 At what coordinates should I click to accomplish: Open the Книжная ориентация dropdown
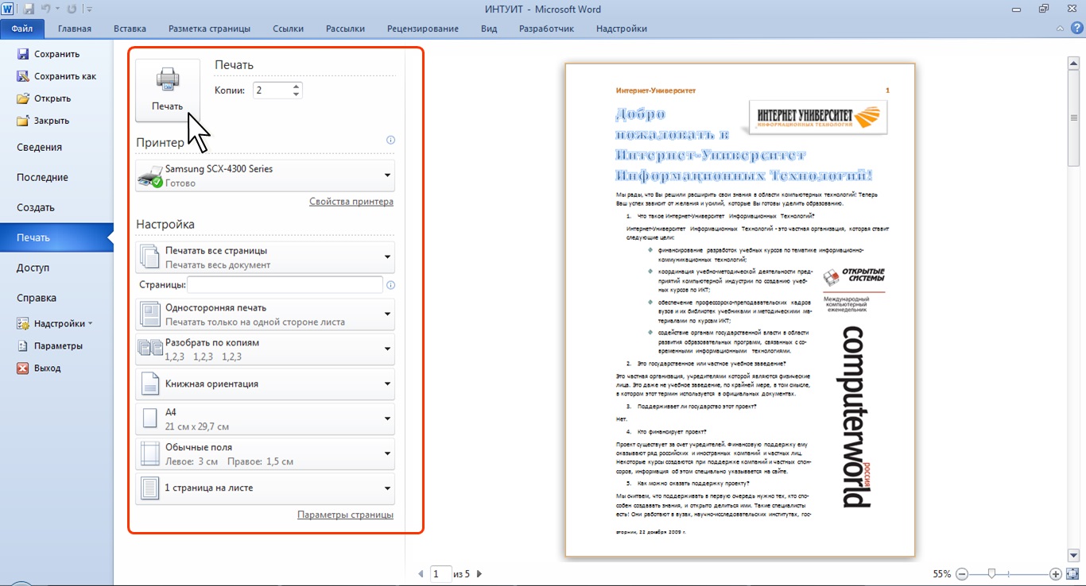pos(266,384)
